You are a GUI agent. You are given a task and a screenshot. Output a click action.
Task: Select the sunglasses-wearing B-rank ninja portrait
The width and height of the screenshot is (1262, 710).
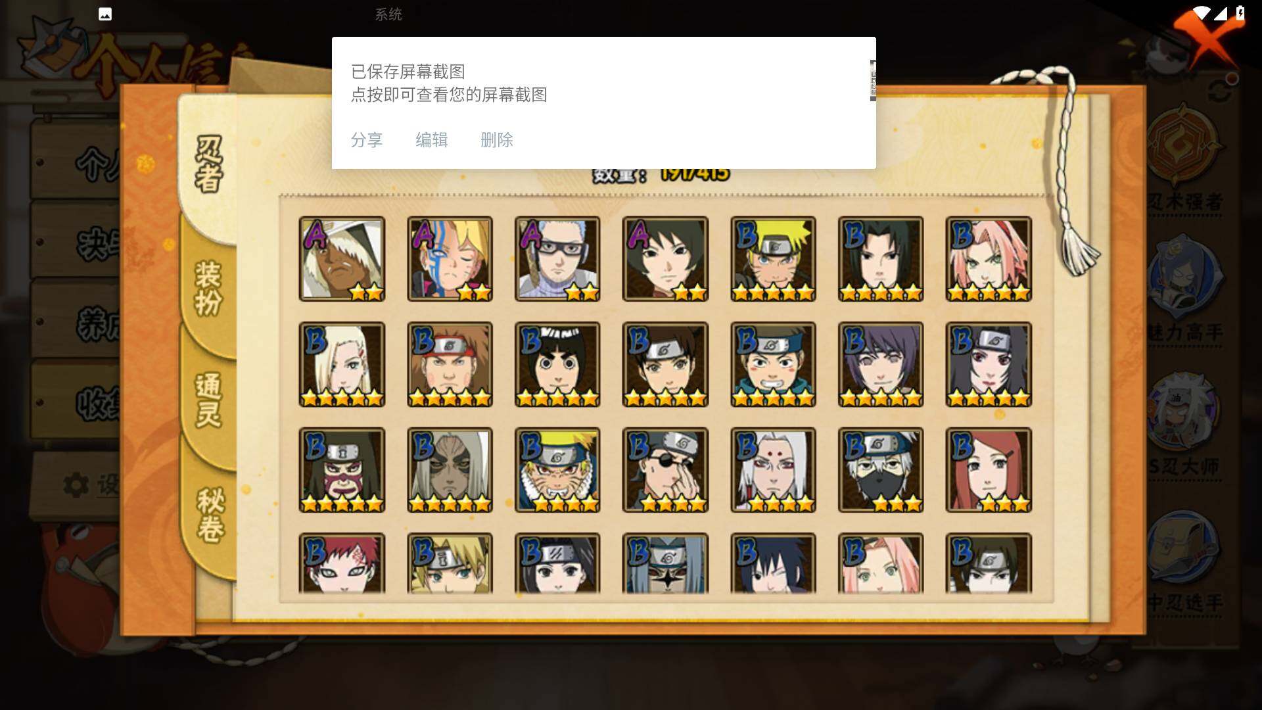click(x=665, y=470)
